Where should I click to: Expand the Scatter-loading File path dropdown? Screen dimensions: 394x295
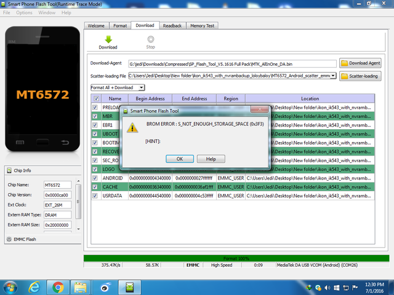click(333, 76)
